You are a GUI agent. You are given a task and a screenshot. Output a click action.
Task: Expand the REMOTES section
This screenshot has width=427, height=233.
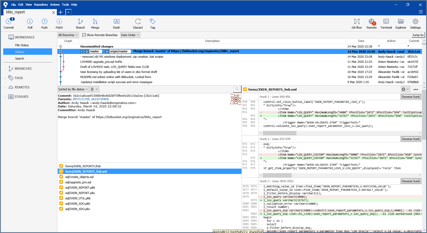(x=5, y=87)
